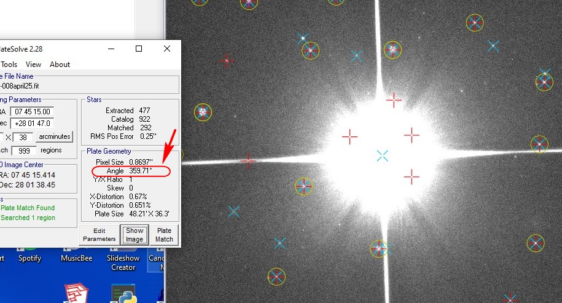
Task: Toggle the arcminutes units button
Action: (x=55, y=137)
